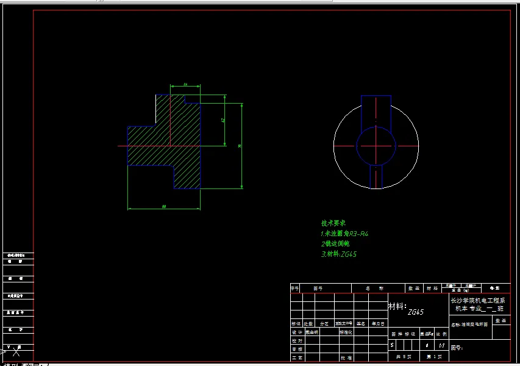Click '序号' header in parts list

point(295,289)
